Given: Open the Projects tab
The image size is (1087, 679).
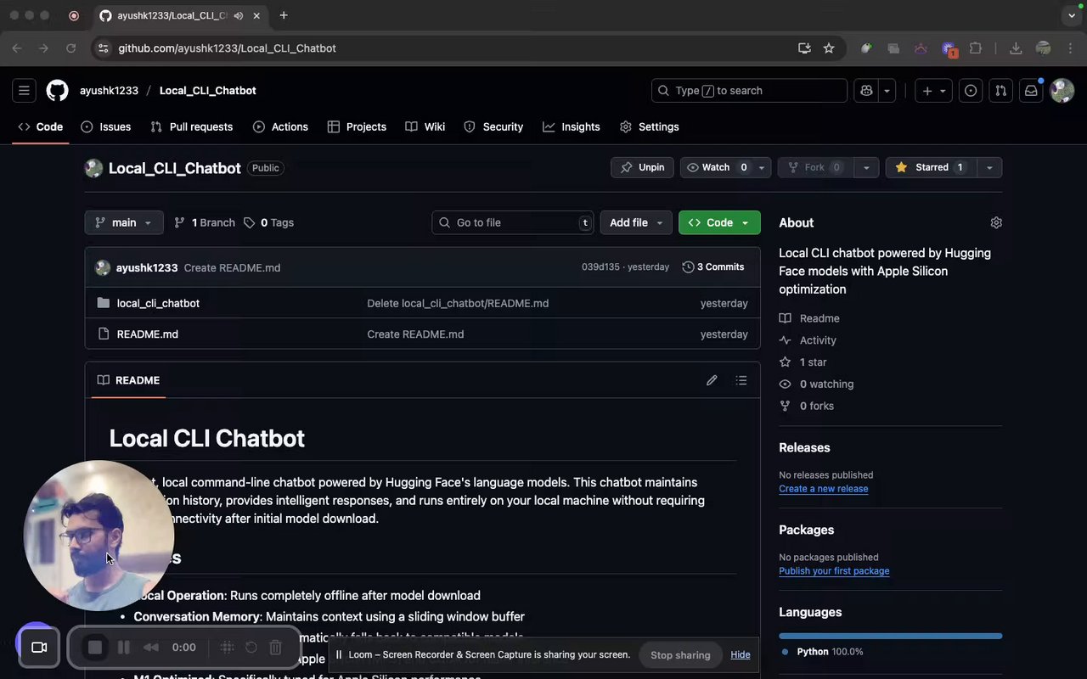Looking at the screenshot, I should click(x=357, y=126).
